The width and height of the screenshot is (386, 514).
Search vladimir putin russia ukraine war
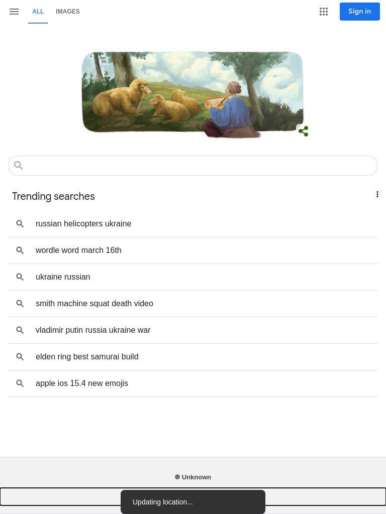pos(193,330)
